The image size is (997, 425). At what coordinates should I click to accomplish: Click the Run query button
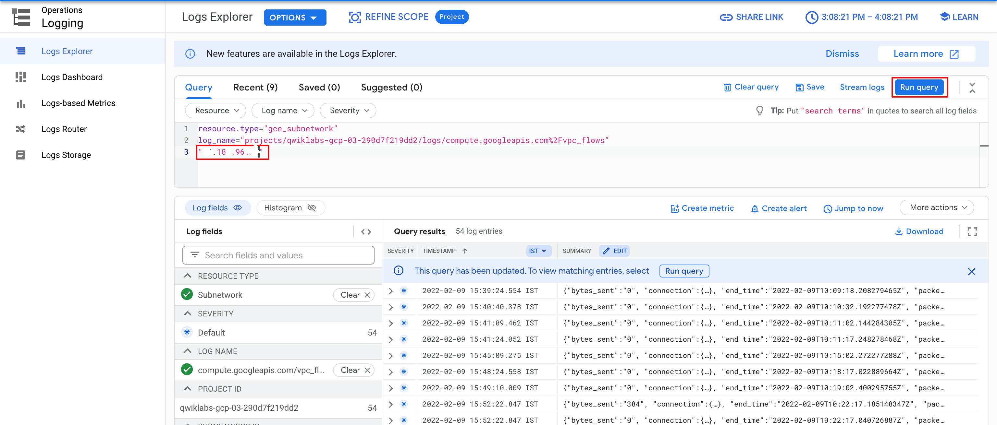coord(919,87)
